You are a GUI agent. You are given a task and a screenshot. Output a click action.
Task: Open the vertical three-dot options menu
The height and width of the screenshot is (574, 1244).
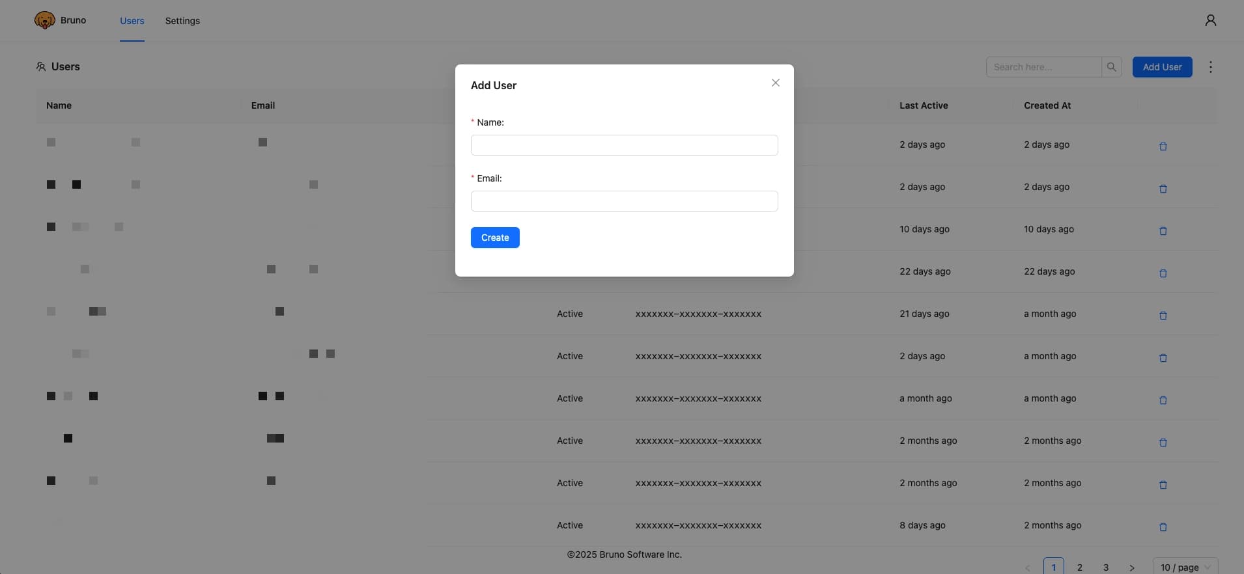1210,67
